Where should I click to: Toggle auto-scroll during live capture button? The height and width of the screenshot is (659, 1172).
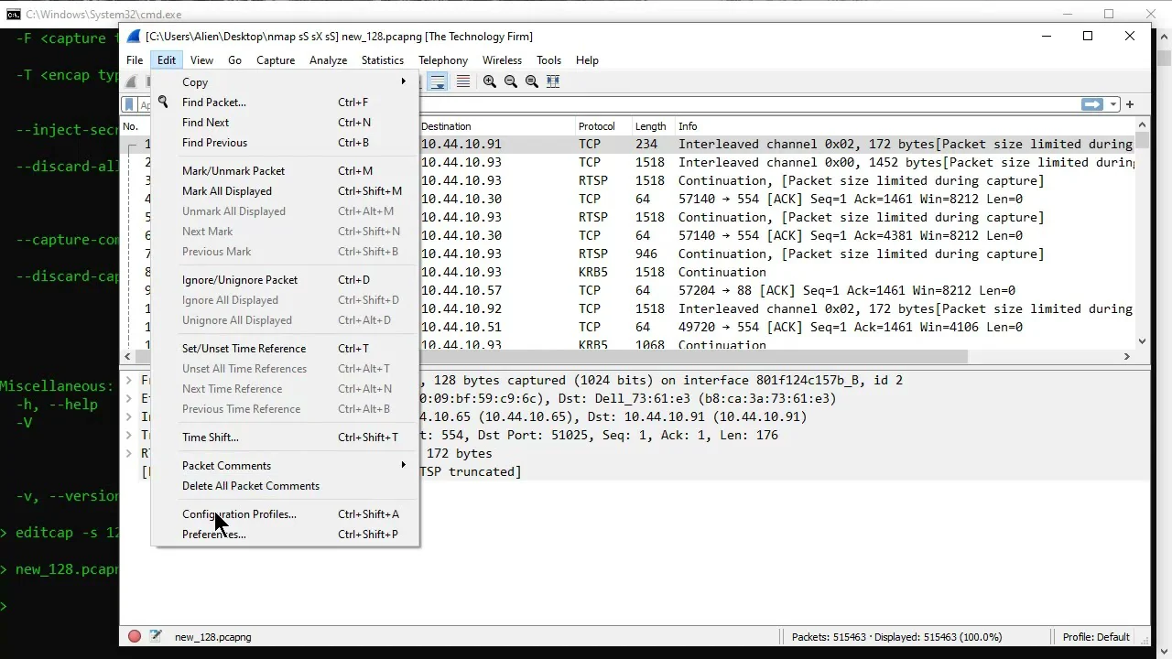click(439, 81)
